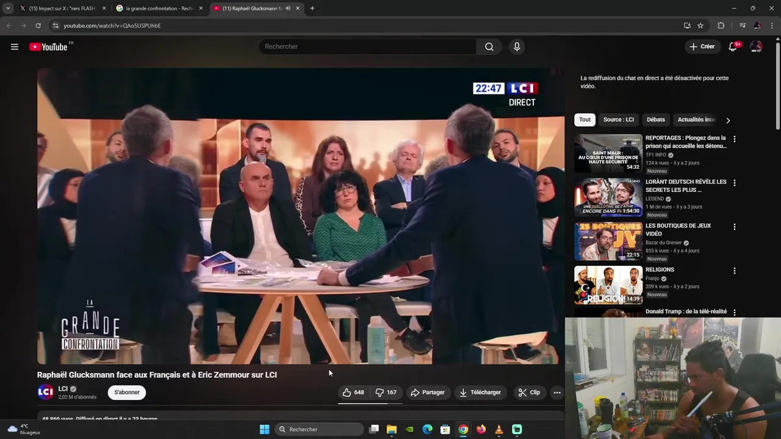Open the tab search dropdown arrow

(x=8, y=9)
